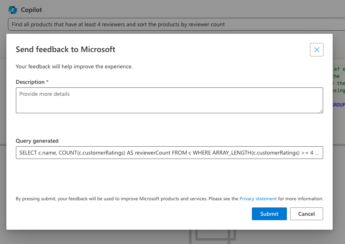This screenshot has width=345, height=244.
Task: Click the 'Query generated' label
Action: 37,141
